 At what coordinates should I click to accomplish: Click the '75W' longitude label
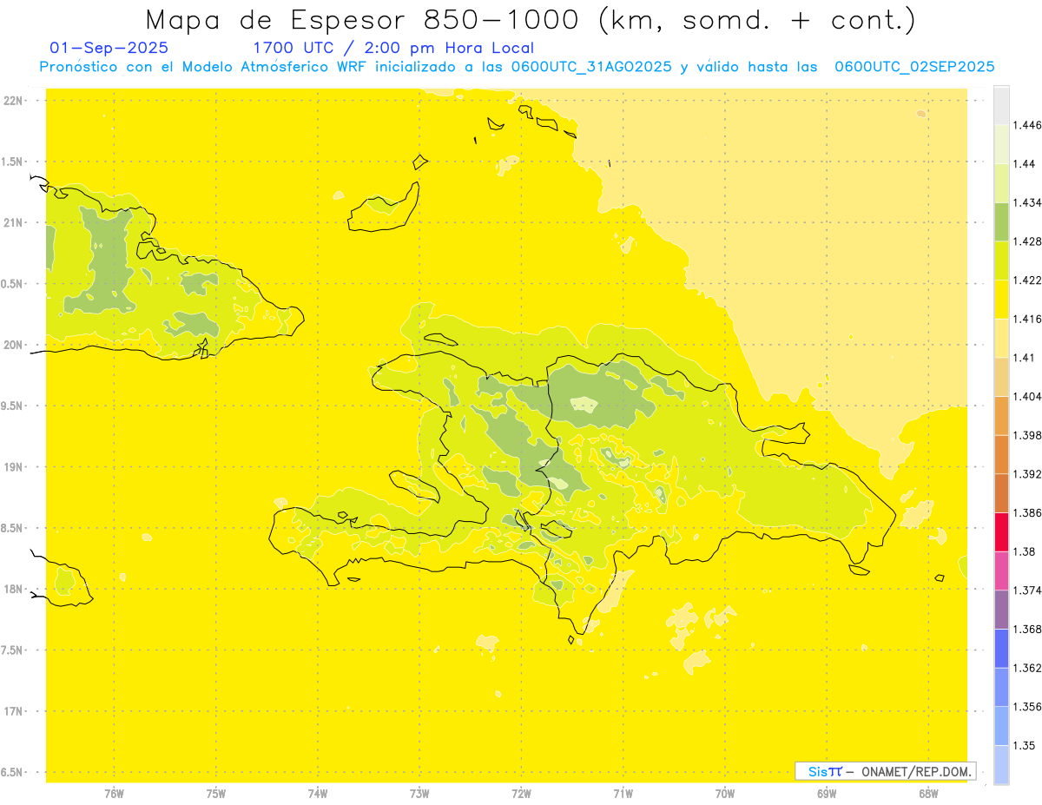(x=216, y=794)
